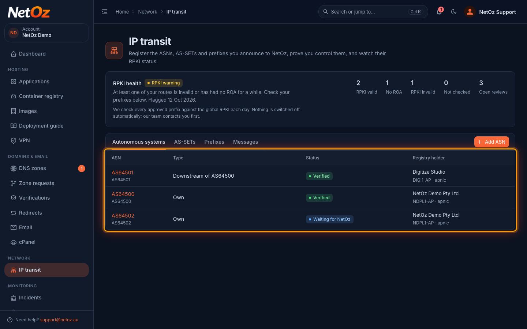Viewport: 527px width, 329px height.
Task: Click the NetOz logo
Action: [x=29, y=12]
